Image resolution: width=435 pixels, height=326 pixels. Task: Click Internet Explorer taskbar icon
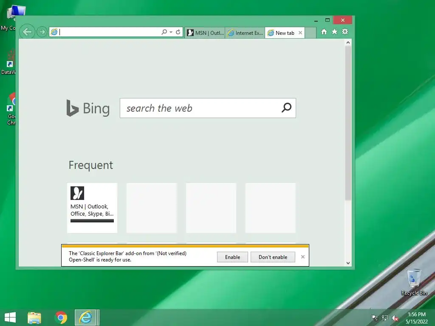[85, 318]
